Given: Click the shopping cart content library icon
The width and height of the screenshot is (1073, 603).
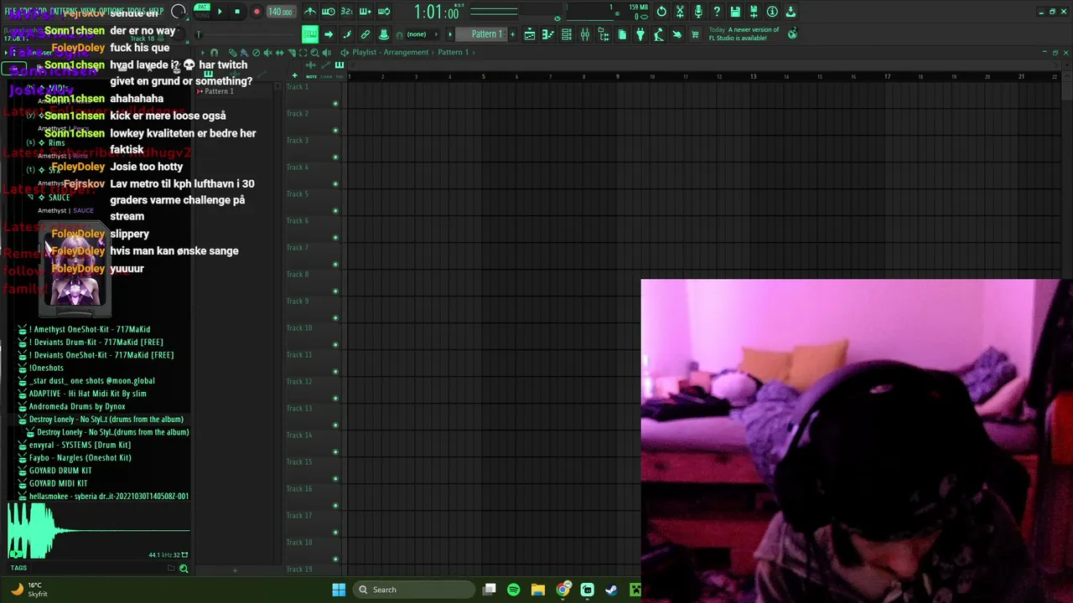Looking at the screenshot, I should 696,34.
